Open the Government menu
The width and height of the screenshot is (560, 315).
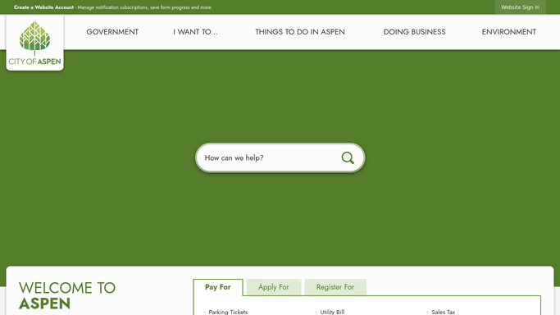112,32
